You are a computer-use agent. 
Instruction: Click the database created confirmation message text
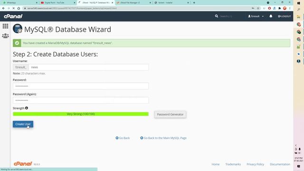(x=67, y=43)
